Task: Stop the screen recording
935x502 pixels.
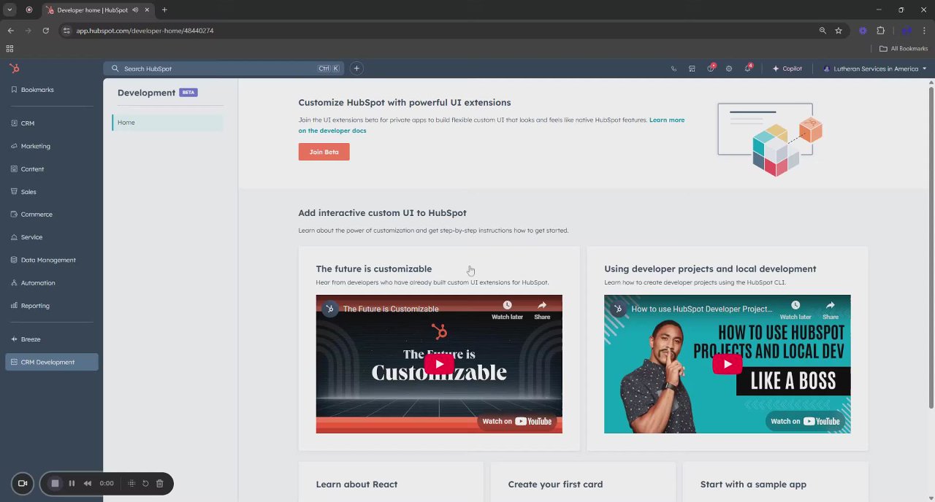Action: point(55,483)
